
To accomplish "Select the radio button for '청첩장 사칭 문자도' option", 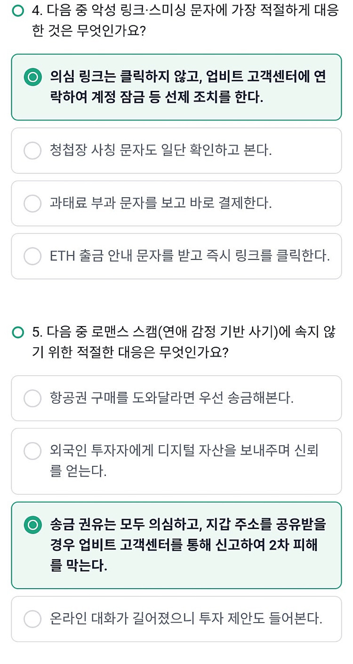I will (x=32, y=151).
